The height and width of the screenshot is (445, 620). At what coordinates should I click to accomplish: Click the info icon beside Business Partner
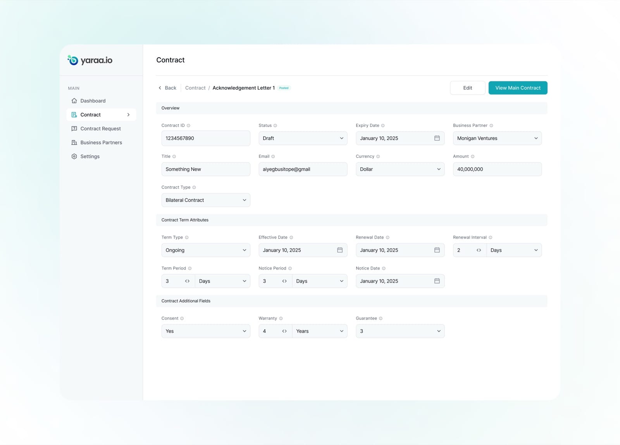tap(491, 125)
